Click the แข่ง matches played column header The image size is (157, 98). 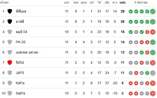pos(67,2)
